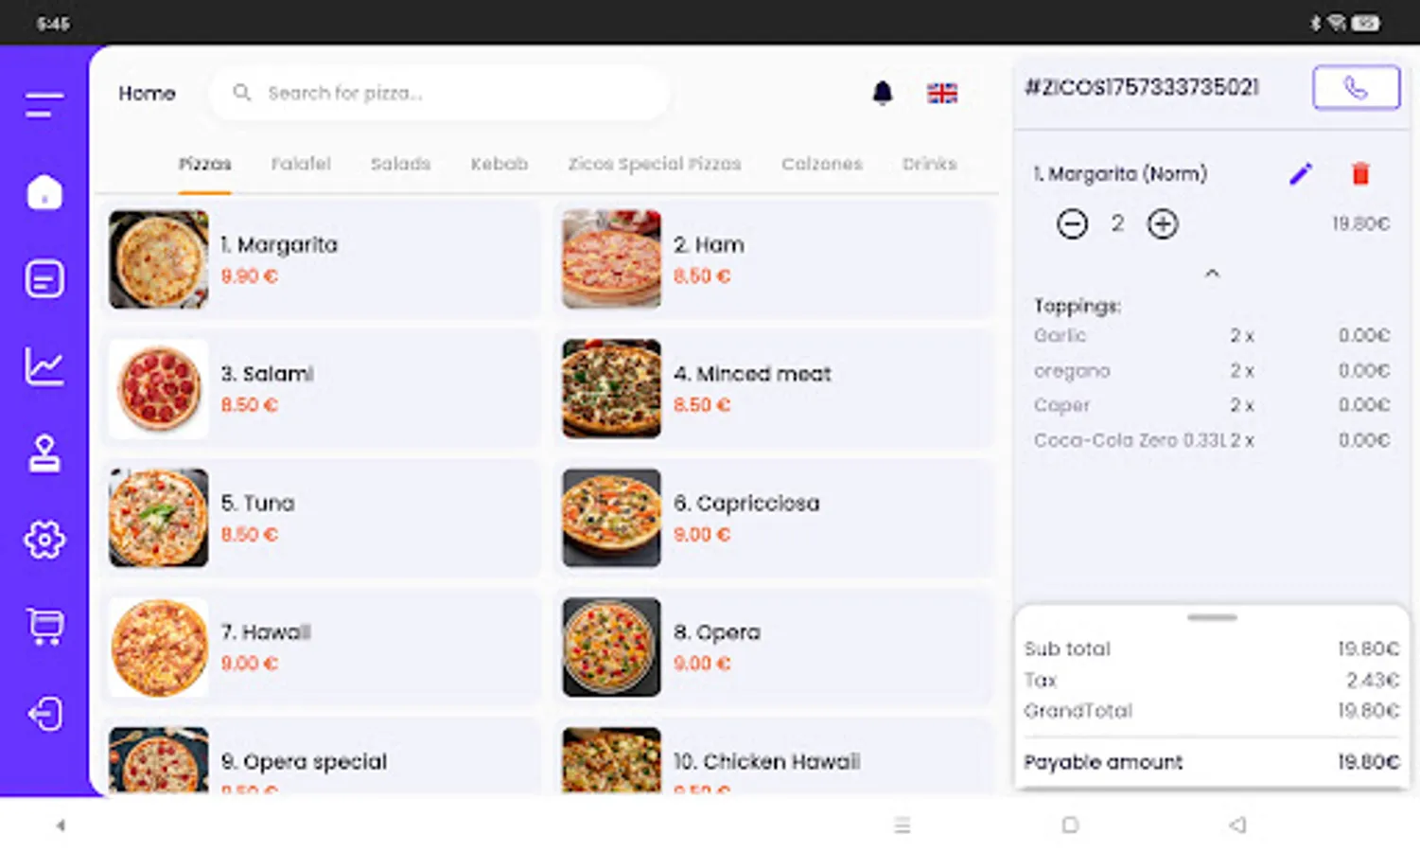This screenshot has height=852, width=1420.
Task: Edit Margarita order item with pencil
Action: 1301,174
